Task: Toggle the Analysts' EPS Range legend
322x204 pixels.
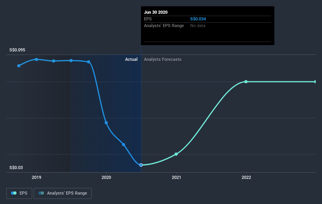Action: [63, 193]
